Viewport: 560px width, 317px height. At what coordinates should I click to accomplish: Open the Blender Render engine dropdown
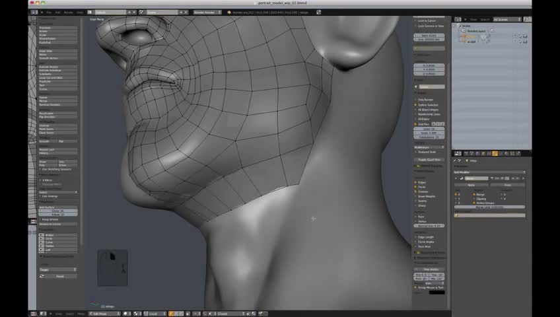(x=207, y=12)
